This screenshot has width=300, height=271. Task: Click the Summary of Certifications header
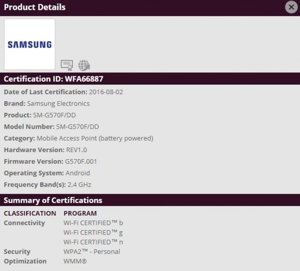(x=53, y=200)
